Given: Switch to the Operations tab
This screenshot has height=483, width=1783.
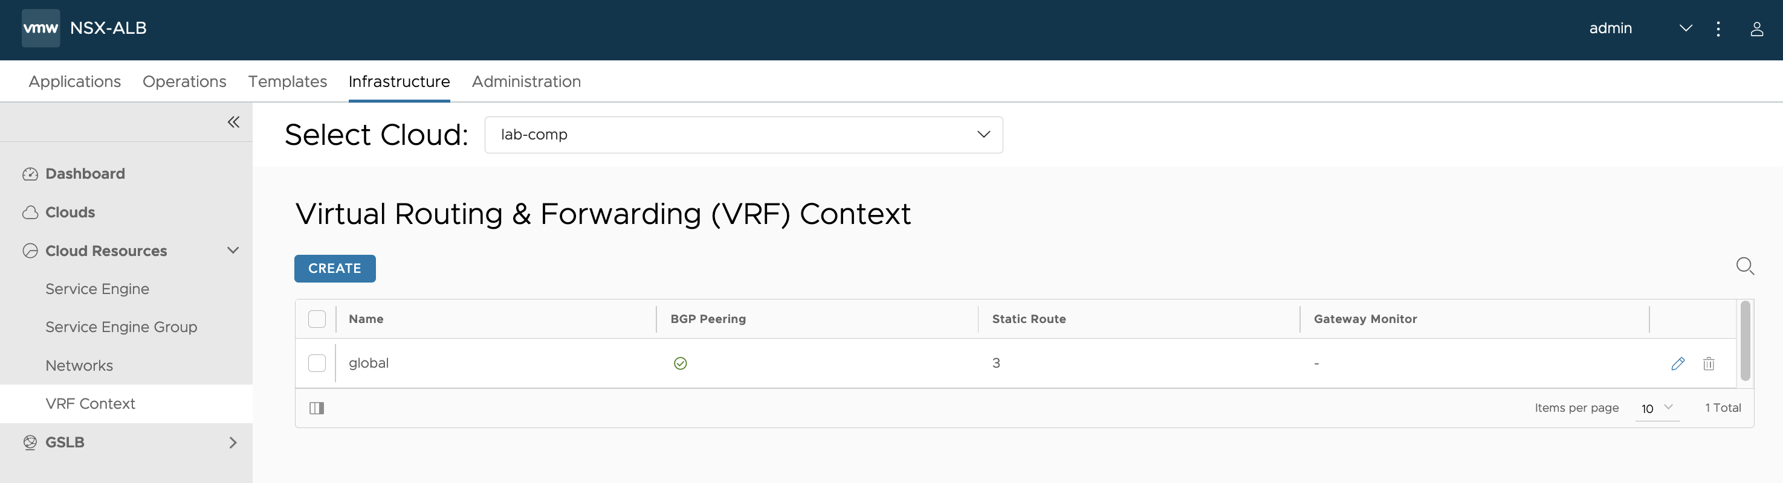Looking at the screenshot, I should point(184,82).
